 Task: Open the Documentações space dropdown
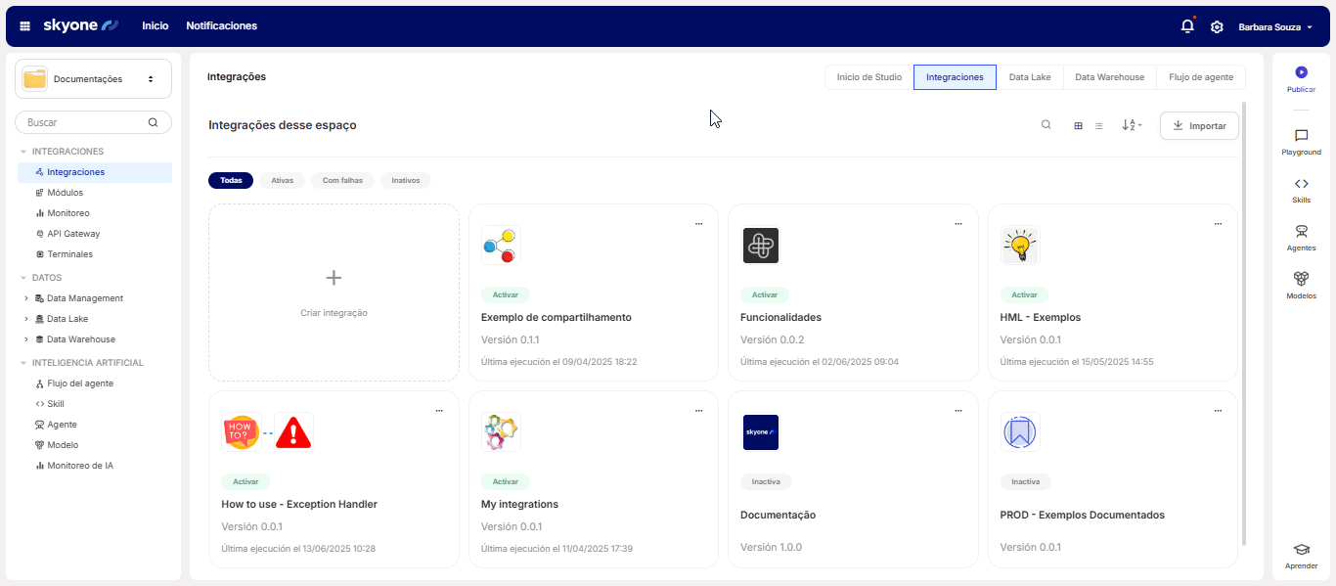pos(93,79)
